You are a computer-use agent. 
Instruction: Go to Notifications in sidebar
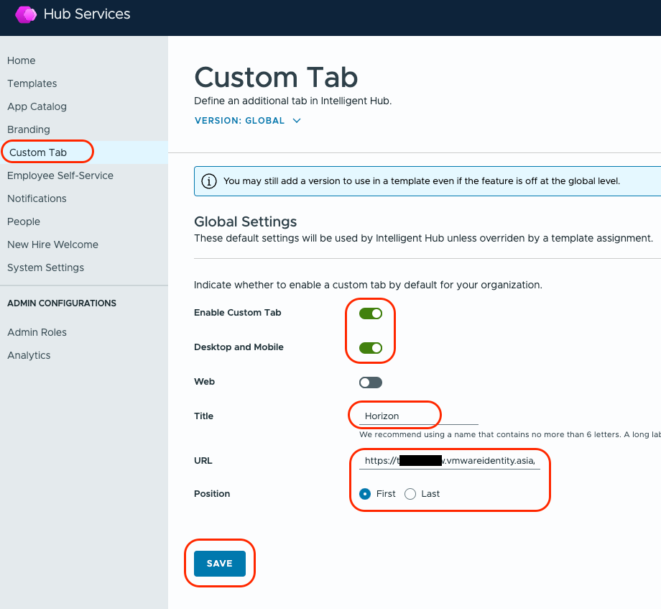click(x=37, y=198)
